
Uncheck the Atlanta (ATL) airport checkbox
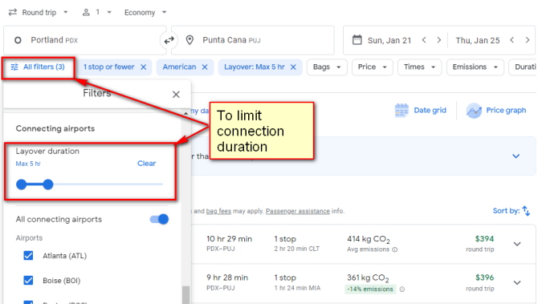(x=28, y=256)
